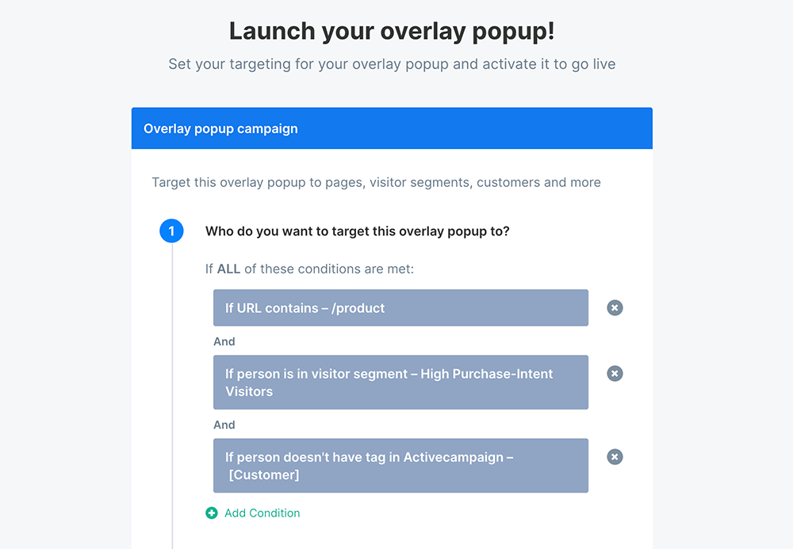
Task: Select the And connector between conditions
Action: click(x=224, y=341)
